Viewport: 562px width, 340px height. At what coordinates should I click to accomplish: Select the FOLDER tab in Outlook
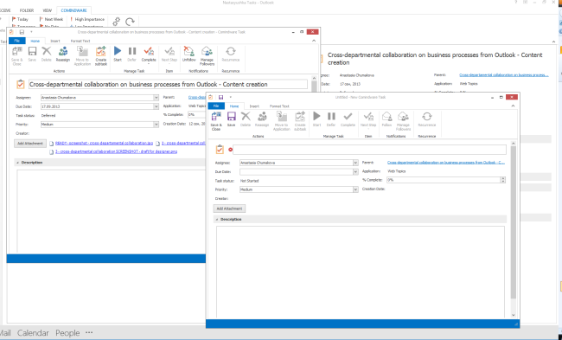pyautogui.click(x=27, y=10)
